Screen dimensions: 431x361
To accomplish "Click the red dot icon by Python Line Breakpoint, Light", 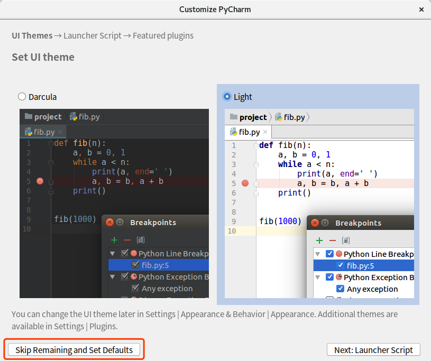I will click(339, 254).
